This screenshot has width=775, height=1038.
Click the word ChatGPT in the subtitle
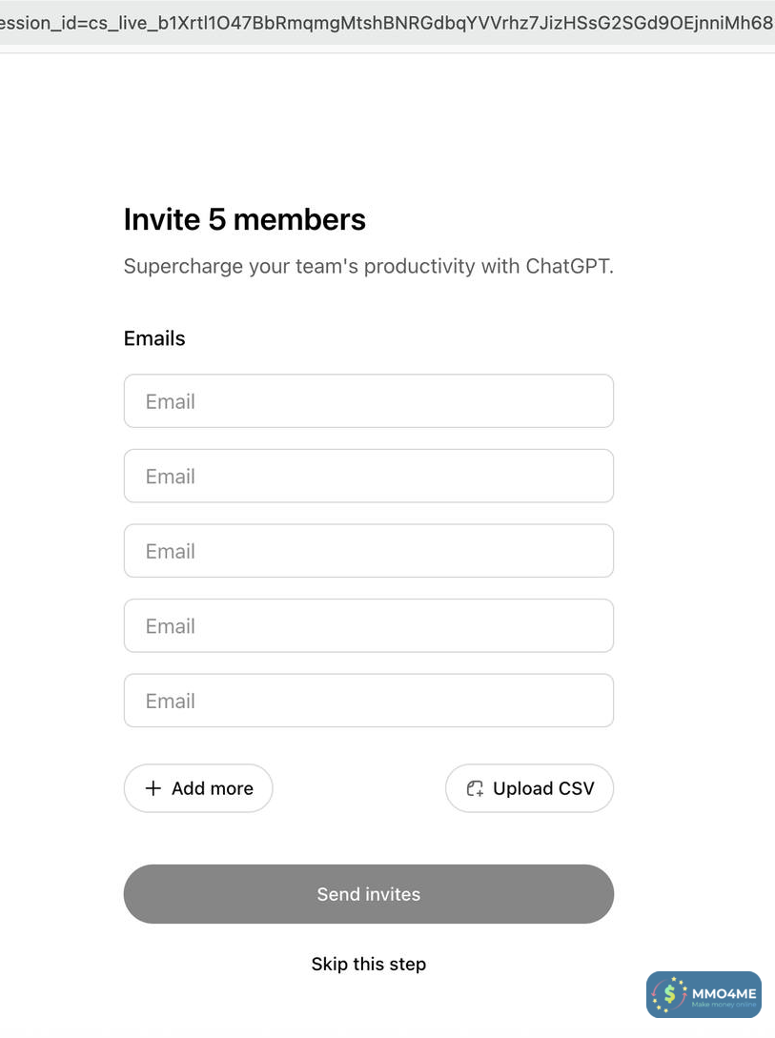click(x=569, y=266)
